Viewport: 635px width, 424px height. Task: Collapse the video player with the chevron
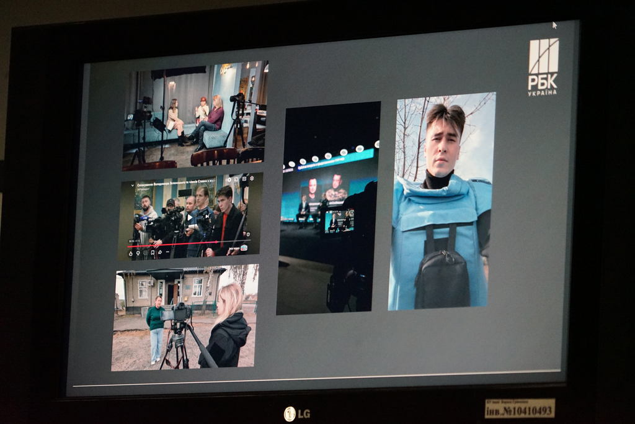tap(131, 185)
